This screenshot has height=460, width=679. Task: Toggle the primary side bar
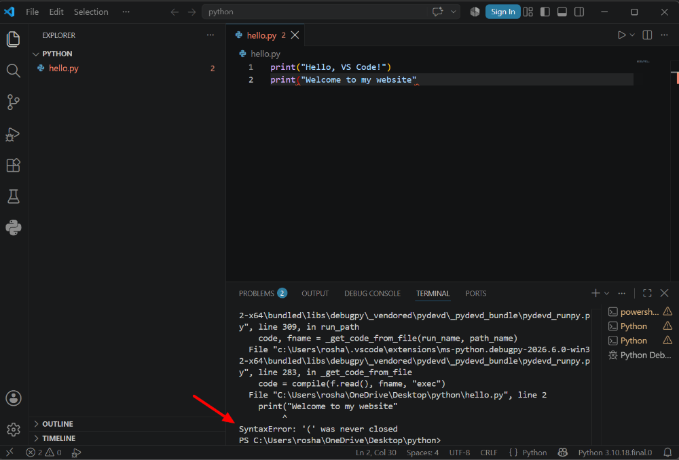tap(545, 12)
